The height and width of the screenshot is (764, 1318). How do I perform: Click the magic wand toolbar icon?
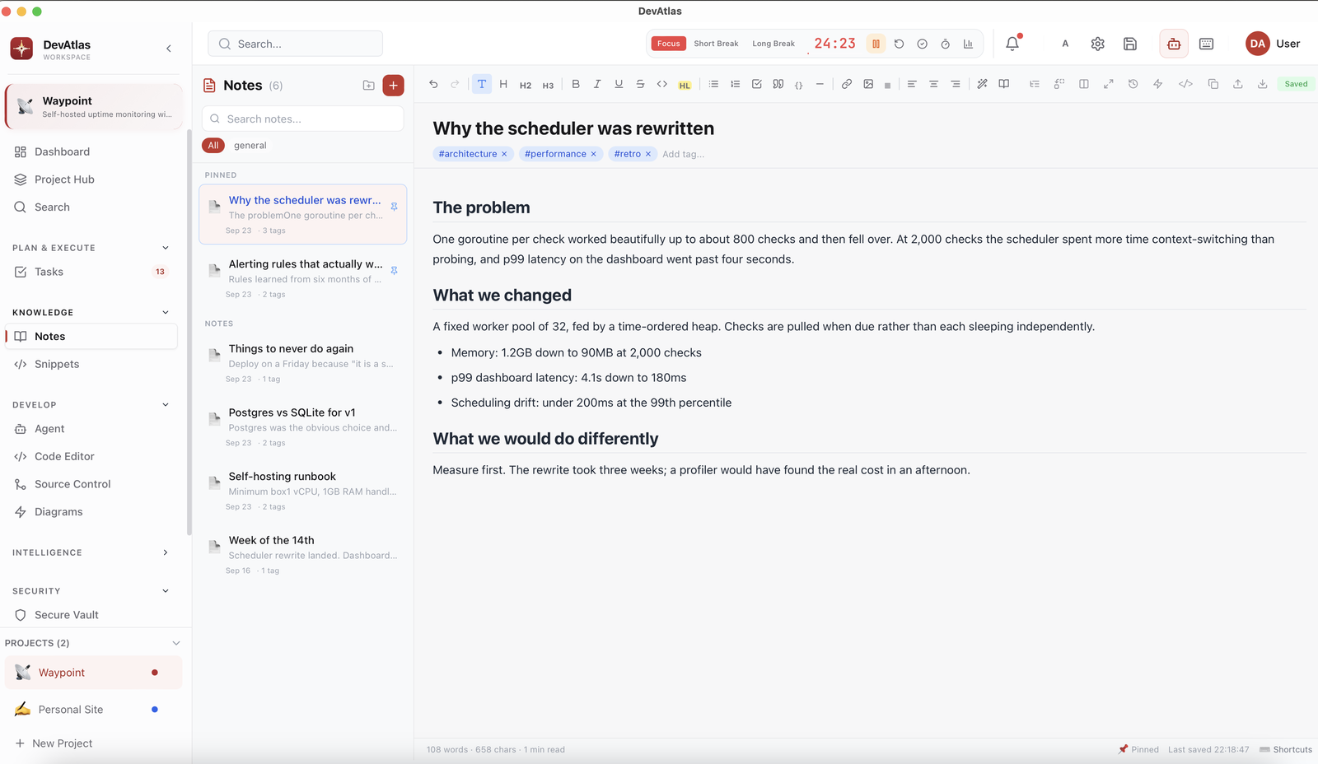(982, 84)
